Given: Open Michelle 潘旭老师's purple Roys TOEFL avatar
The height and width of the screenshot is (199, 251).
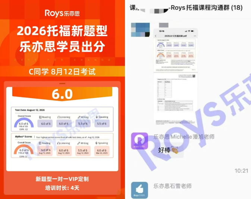Looking at the screenshot, I should pos(139,141).
